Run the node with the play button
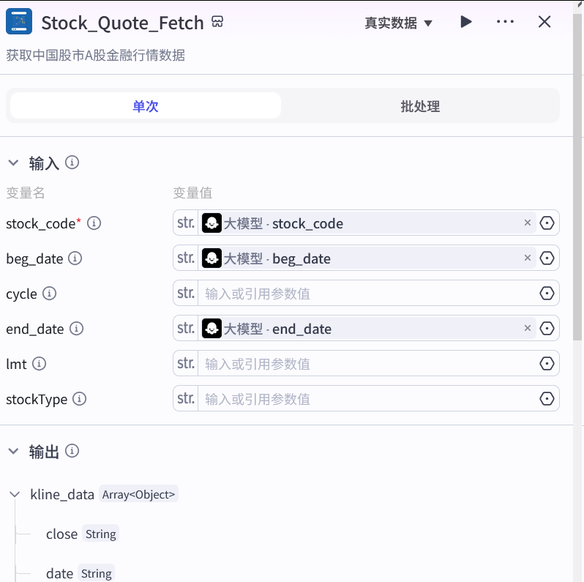Screen dimensions: 584x582 coord(465,22)
